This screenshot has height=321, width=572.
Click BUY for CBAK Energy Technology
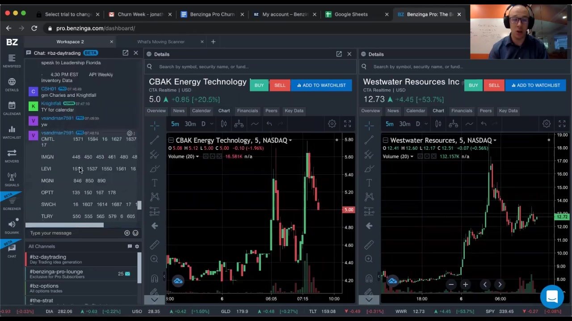pyautogui.click(x=259, y=85)
